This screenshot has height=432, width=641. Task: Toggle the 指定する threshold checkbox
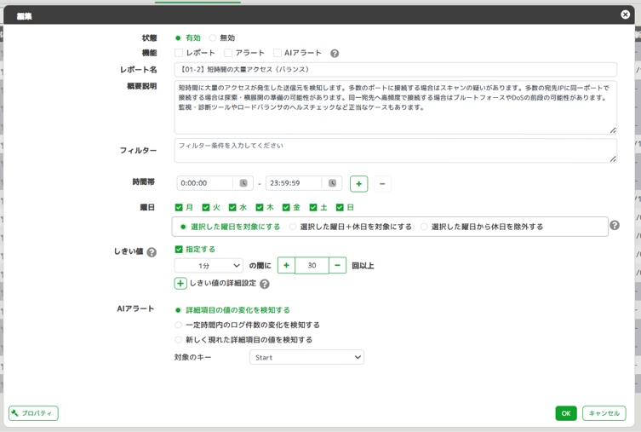point(179,249)
